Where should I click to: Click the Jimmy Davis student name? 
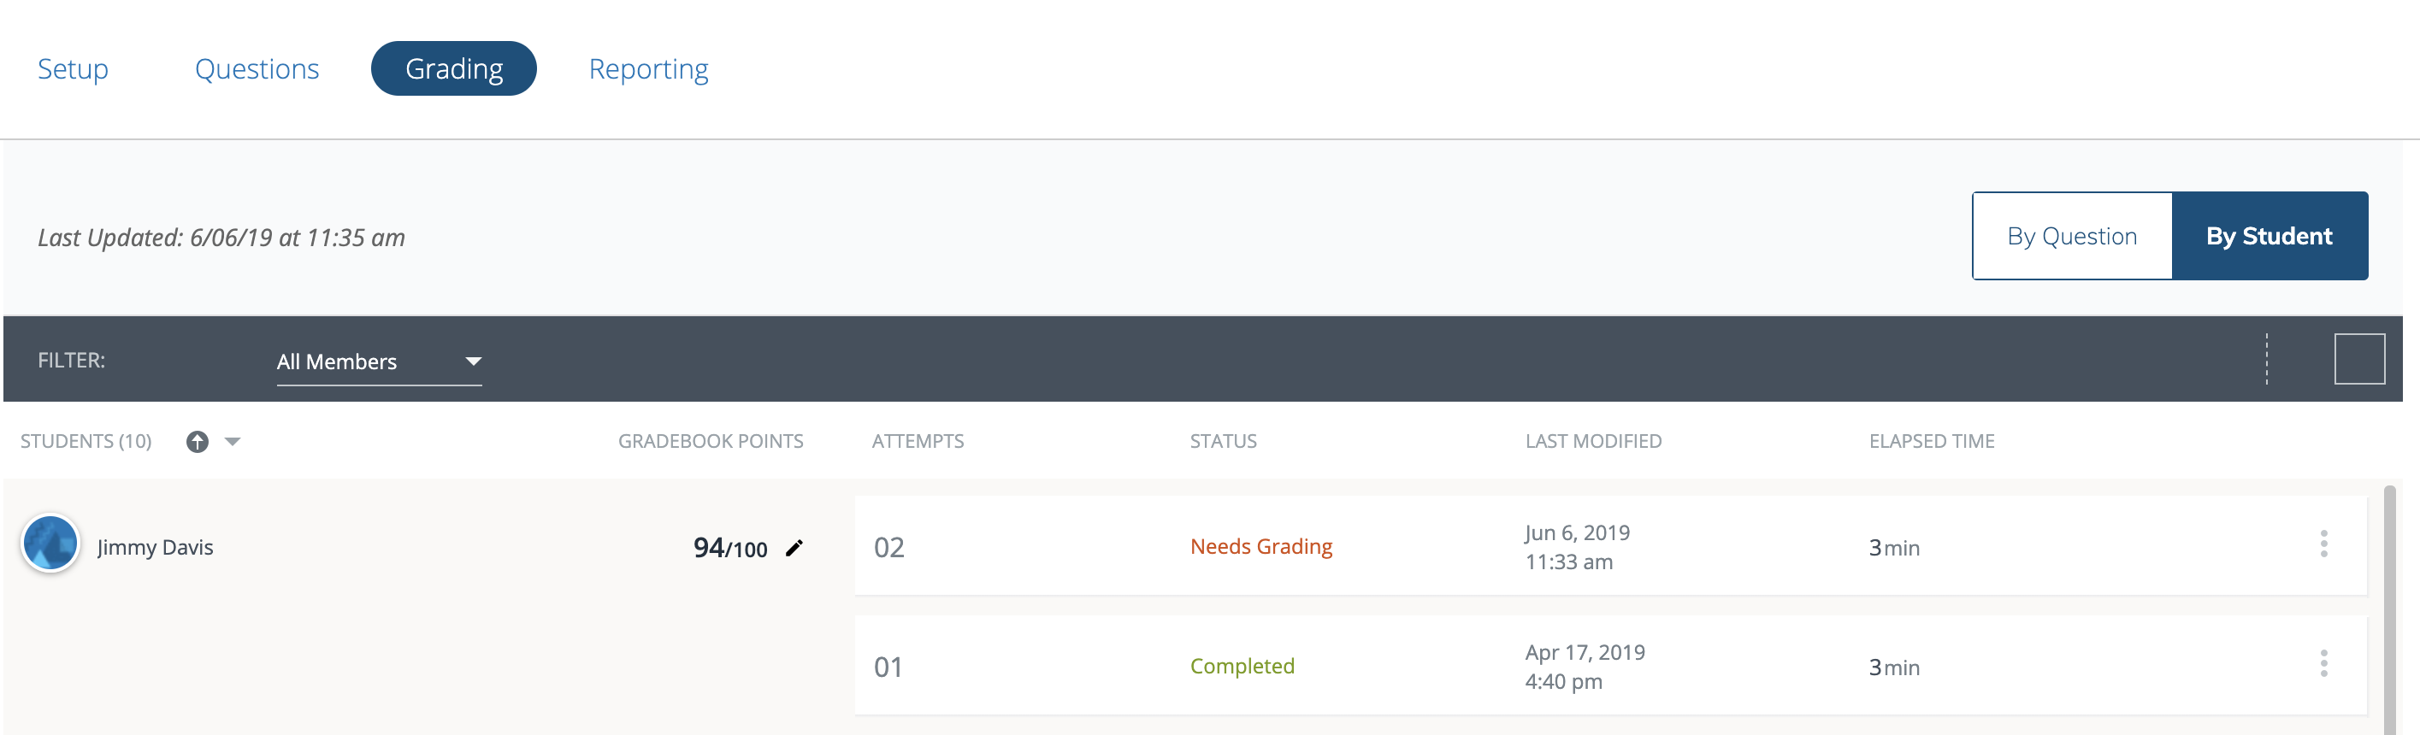click(155, 547)
